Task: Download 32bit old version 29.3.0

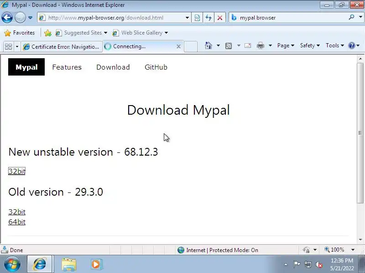Action: 17,212
